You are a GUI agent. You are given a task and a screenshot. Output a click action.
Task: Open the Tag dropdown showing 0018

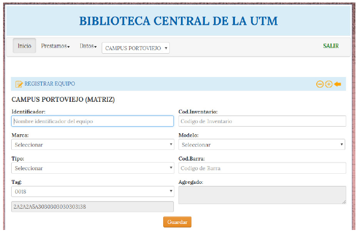tap(93, 191)
